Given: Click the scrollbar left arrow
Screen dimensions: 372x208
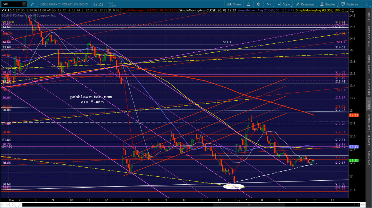Looking at the screenshot, I should click(x=24, y=205).
